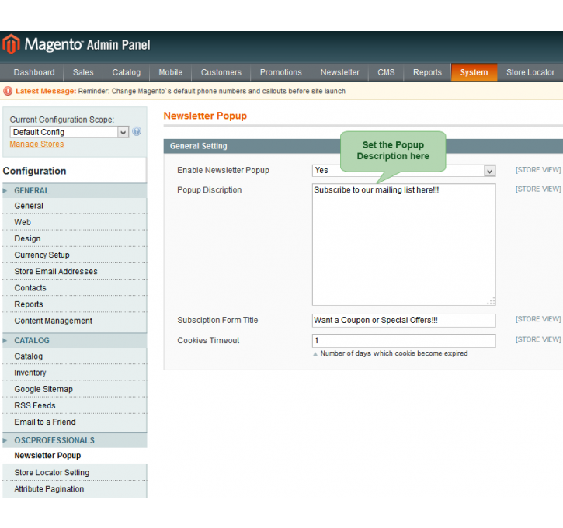Collapse the General Setting panel header
The image size is (563, 528).
tap(363, 146)
